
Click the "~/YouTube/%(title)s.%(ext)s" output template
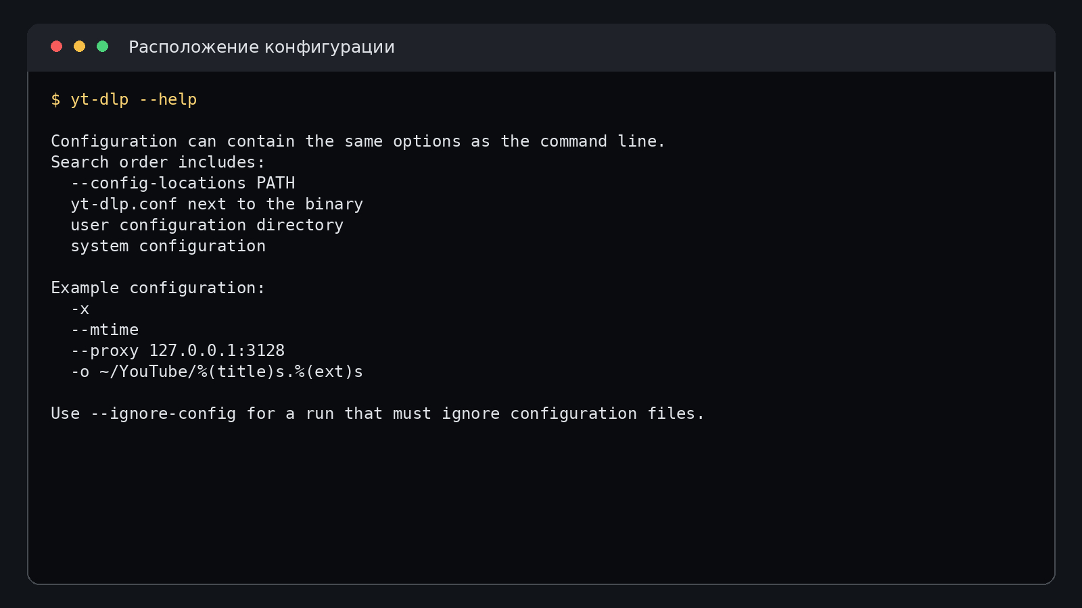231,372
